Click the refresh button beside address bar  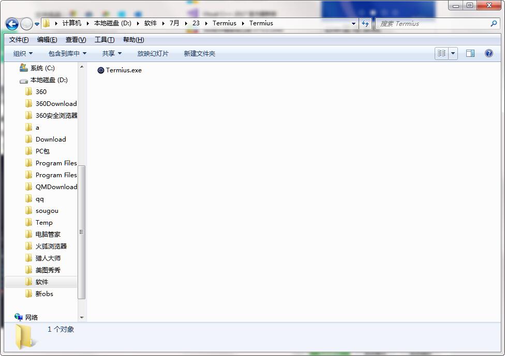(x=365, y=23)
